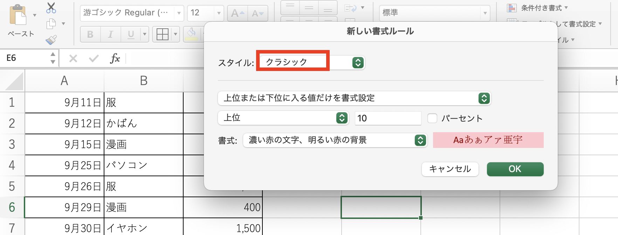The height and width of the screenshot is (235, 618).
Task: Confirm the rule with OK
Action: click(515, 169)
